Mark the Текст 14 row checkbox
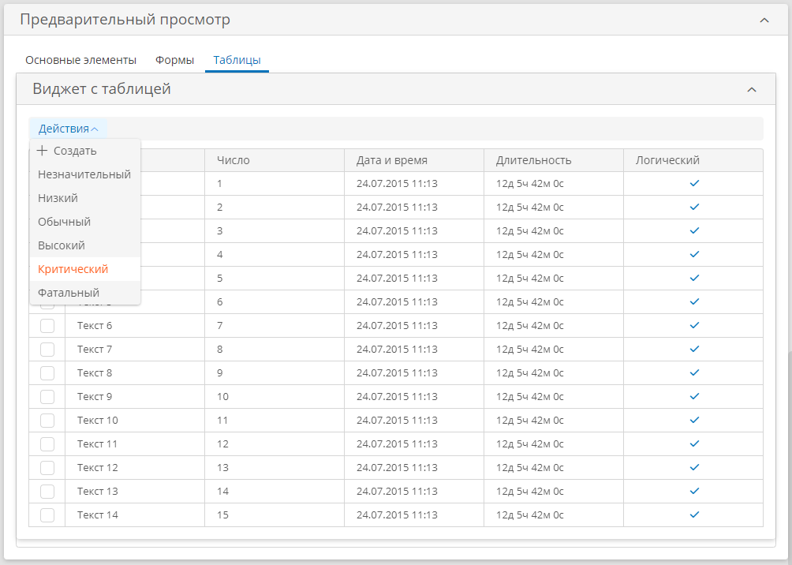This screenshot has width=792, height=565. pyautogui.click(x=47, y=515)
